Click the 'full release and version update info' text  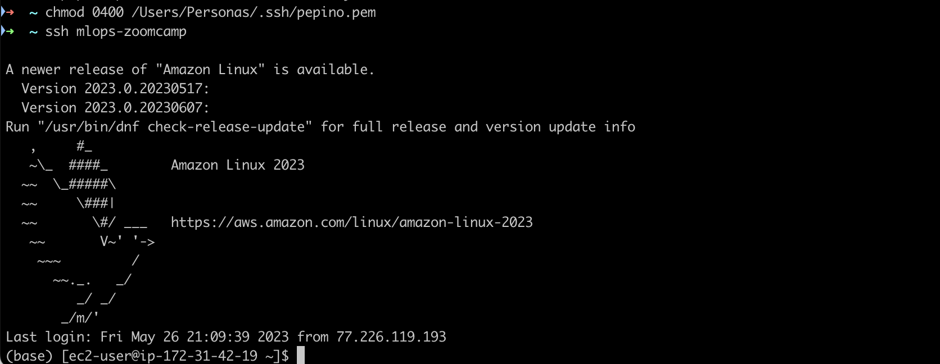[x=494, y=127]
